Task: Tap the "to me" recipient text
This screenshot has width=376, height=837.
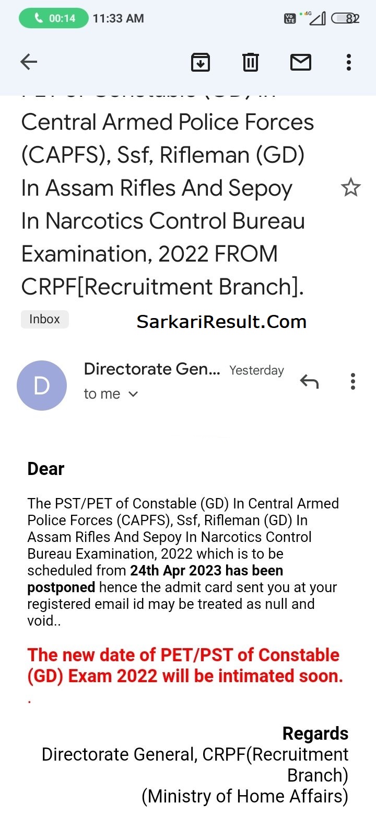Action: click(102, 394)
